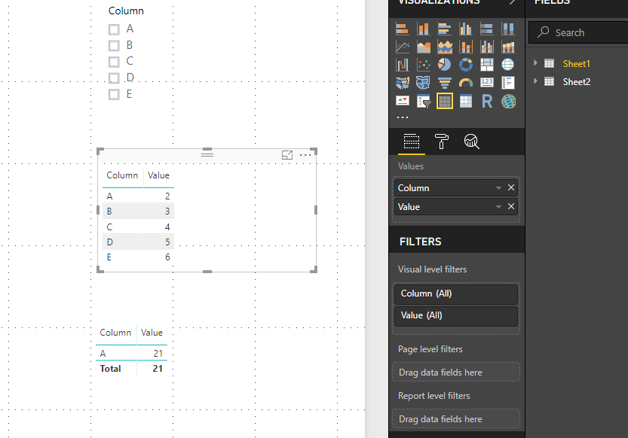The width and height of the screenshot is (628, 438).
Task: Click the Search fields input box
Action: (579, 32)
